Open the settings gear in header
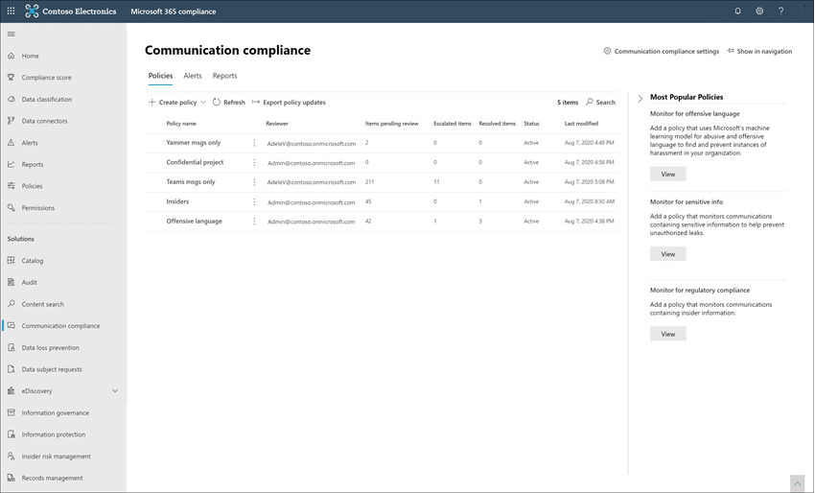 759,11
